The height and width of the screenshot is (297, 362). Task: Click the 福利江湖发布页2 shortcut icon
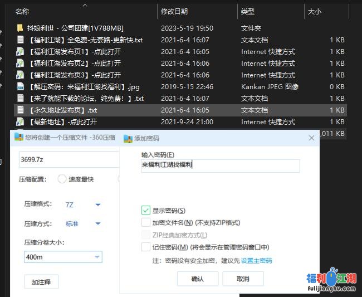click(x=20, y=64)
